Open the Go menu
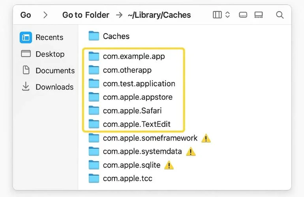 pos(26,15)
